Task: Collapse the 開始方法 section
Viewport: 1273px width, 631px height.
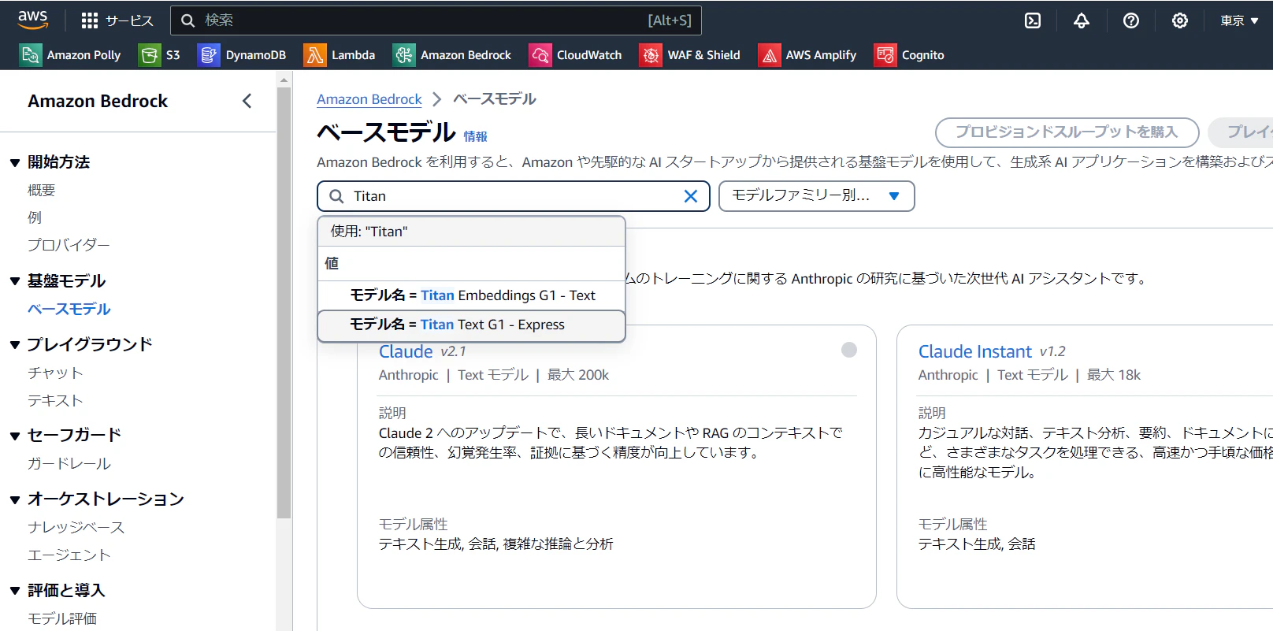Action: pos(14,163)
